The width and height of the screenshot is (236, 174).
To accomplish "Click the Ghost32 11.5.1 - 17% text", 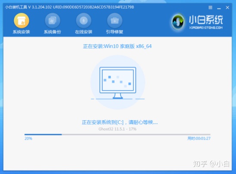I will click(x=118, y=129).
